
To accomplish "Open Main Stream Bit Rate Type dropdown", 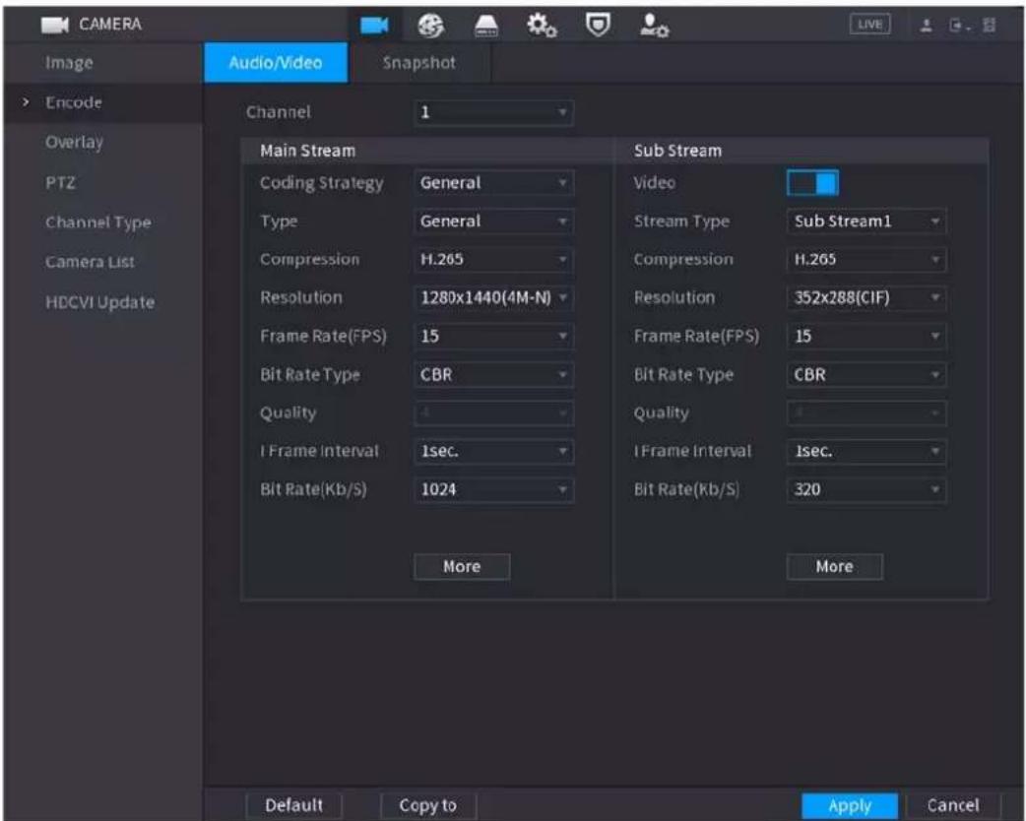I will [x=493, y=375].
